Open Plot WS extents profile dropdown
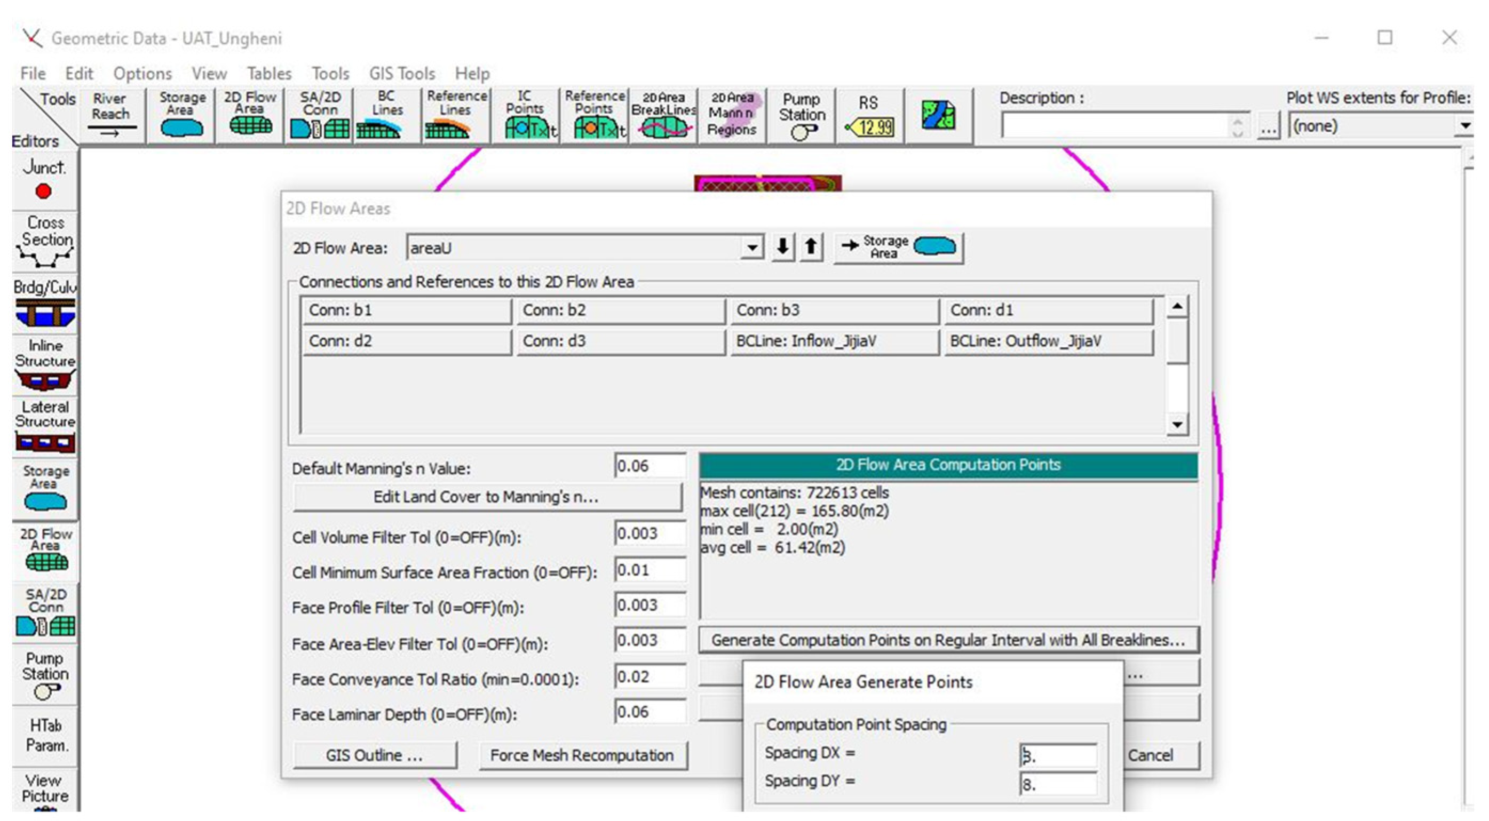The width and height of the screenshot is (1489, 821). [x=1464, y=126]
